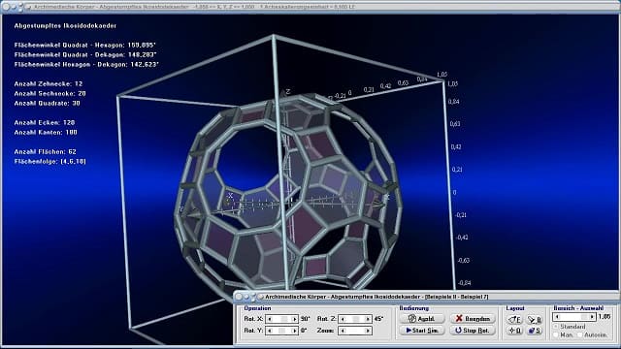Image resolution: width=621 pixels, height=349 pixels.
Task: Click 'Anzahl Kanten: 180' text
Action: pyautogui.click(x=46, y=132)
